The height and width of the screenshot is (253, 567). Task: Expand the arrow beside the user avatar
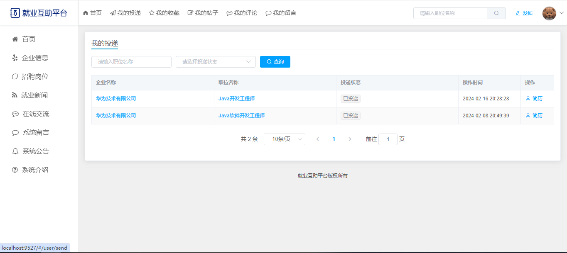562,13
